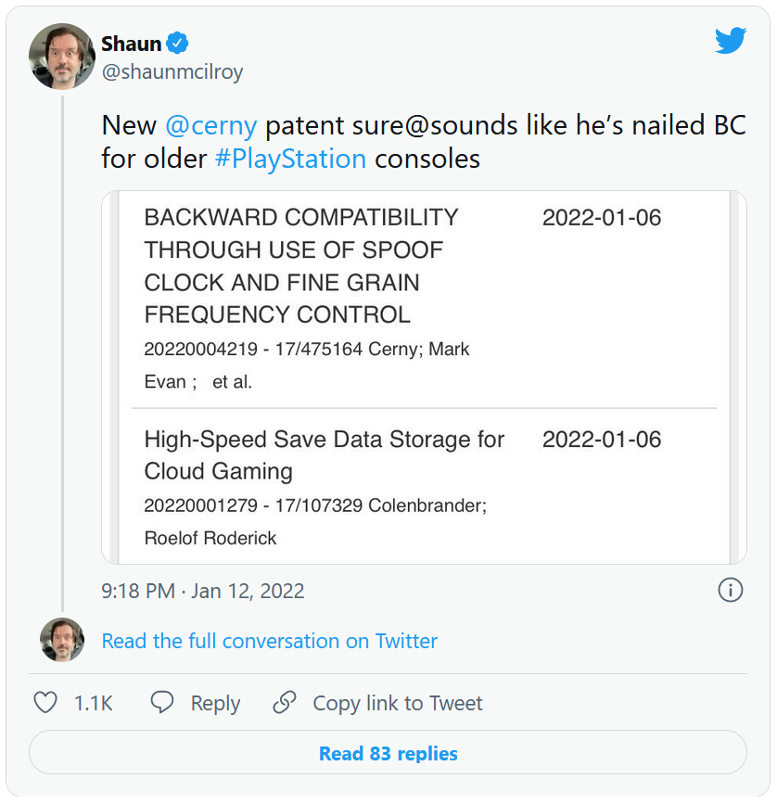This screenshot has height=804, width=777.
Task: Click the Shaun display name
Action: (x=131, y=44)
